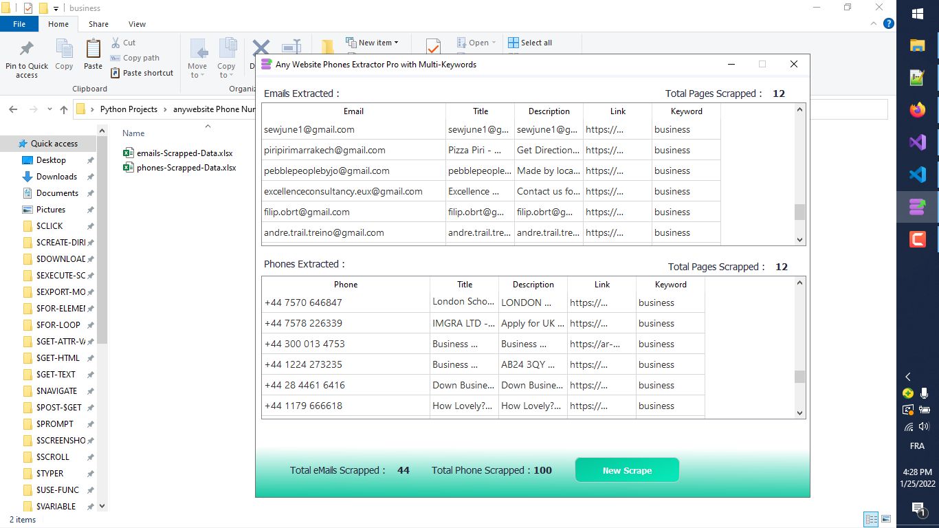This screenshot has height=528, width=939.
Task: Select the piripirimarrakech@gmail.com email cell
Action: (x=353, y=150)
